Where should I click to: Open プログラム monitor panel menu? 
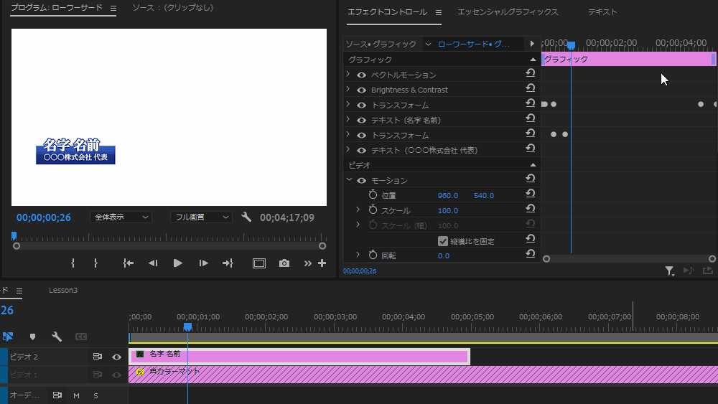(x=113, y=8)
